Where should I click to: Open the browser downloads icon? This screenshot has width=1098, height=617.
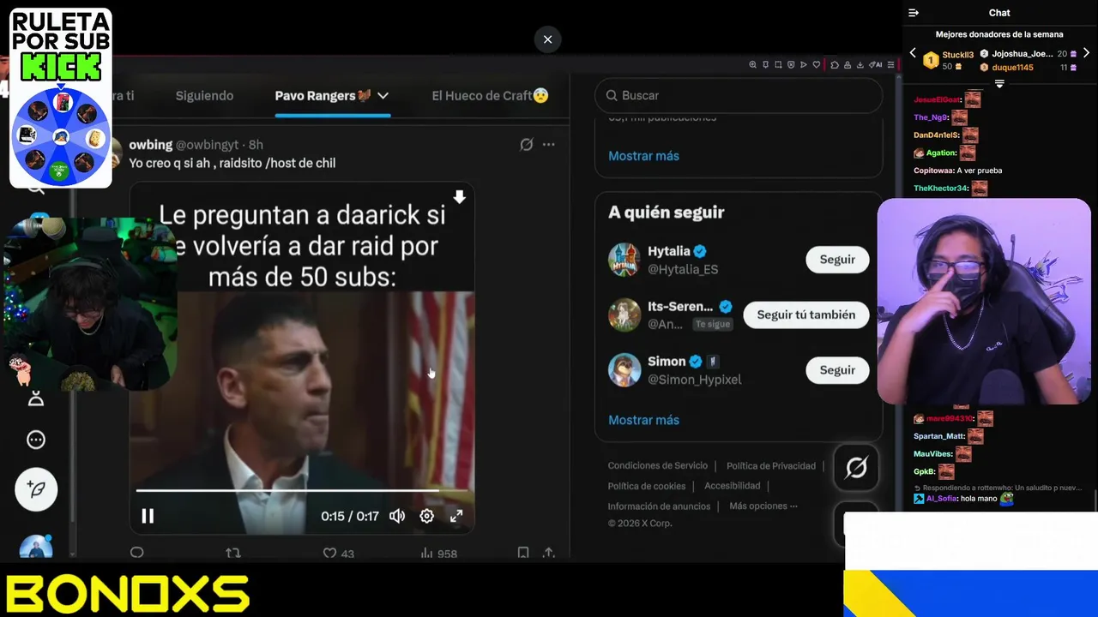pos(860,64)
